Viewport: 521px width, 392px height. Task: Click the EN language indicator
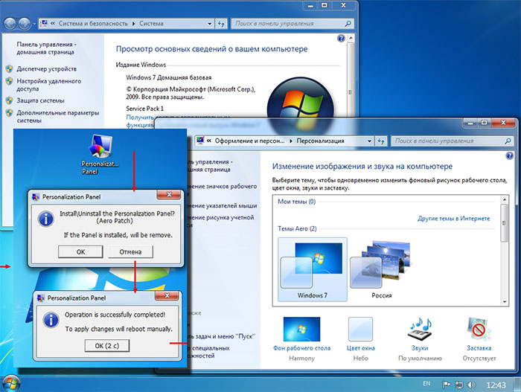pyautogui.click(x=426, y=384)
